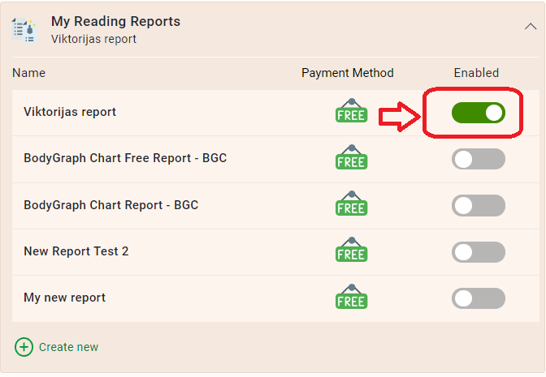Switch on the My new report toggle
This screenshot has width=546, height=377.
click(x=478, y=298)
